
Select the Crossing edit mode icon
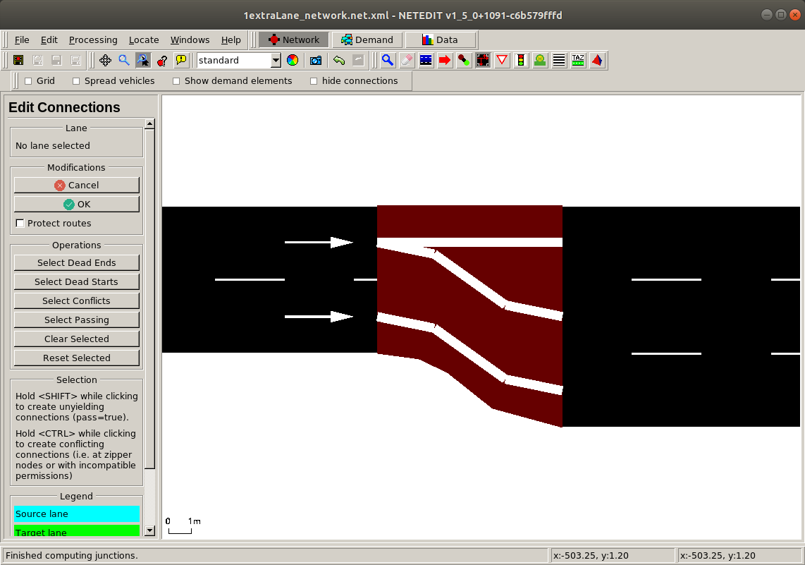tap(558, 60)
